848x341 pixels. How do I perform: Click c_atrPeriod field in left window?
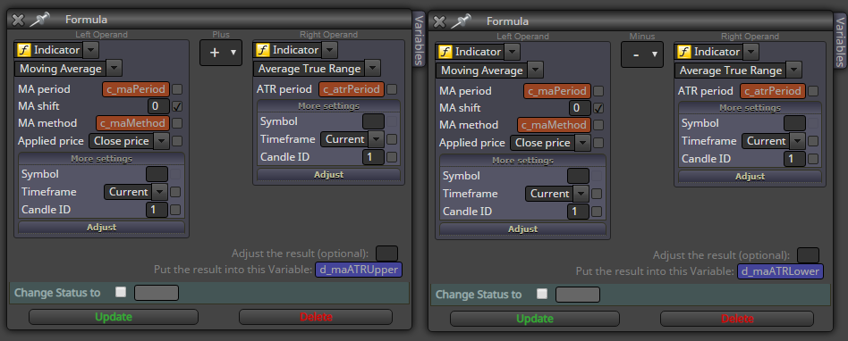point(352,89)
